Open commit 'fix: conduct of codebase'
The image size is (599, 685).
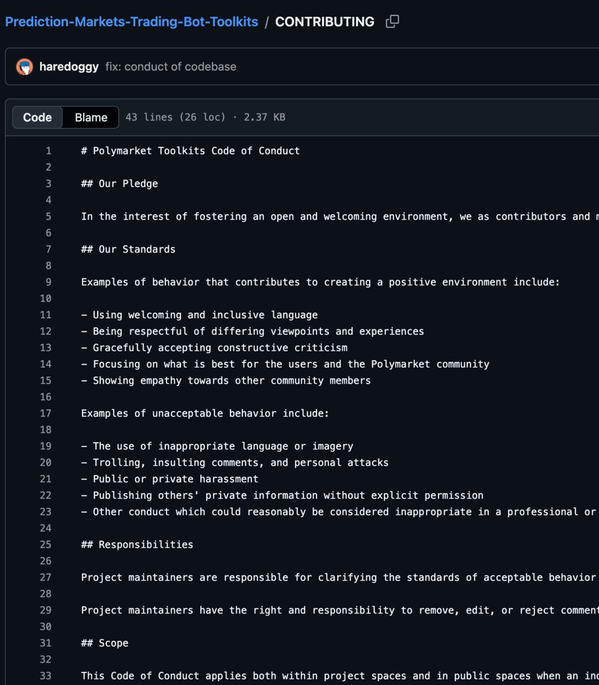tap(171, 67)
